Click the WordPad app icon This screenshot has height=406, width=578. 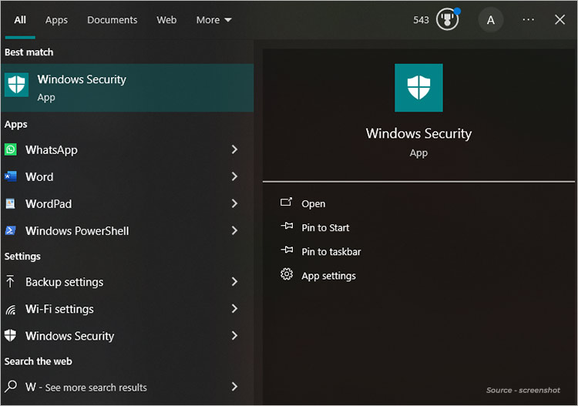[11, 203]
